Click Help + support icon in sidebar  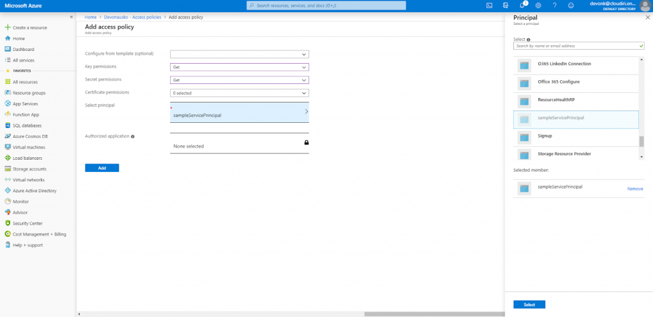pos(8,245)
